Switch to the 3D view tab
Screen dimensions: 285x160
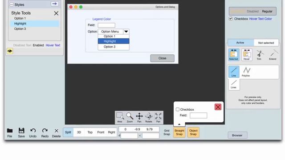point(79,132)
